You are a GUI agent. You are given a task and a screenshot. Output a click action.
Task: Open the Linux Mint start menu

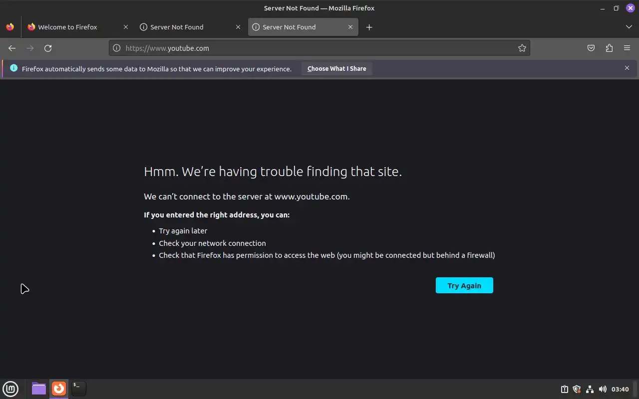coord(10,389)
